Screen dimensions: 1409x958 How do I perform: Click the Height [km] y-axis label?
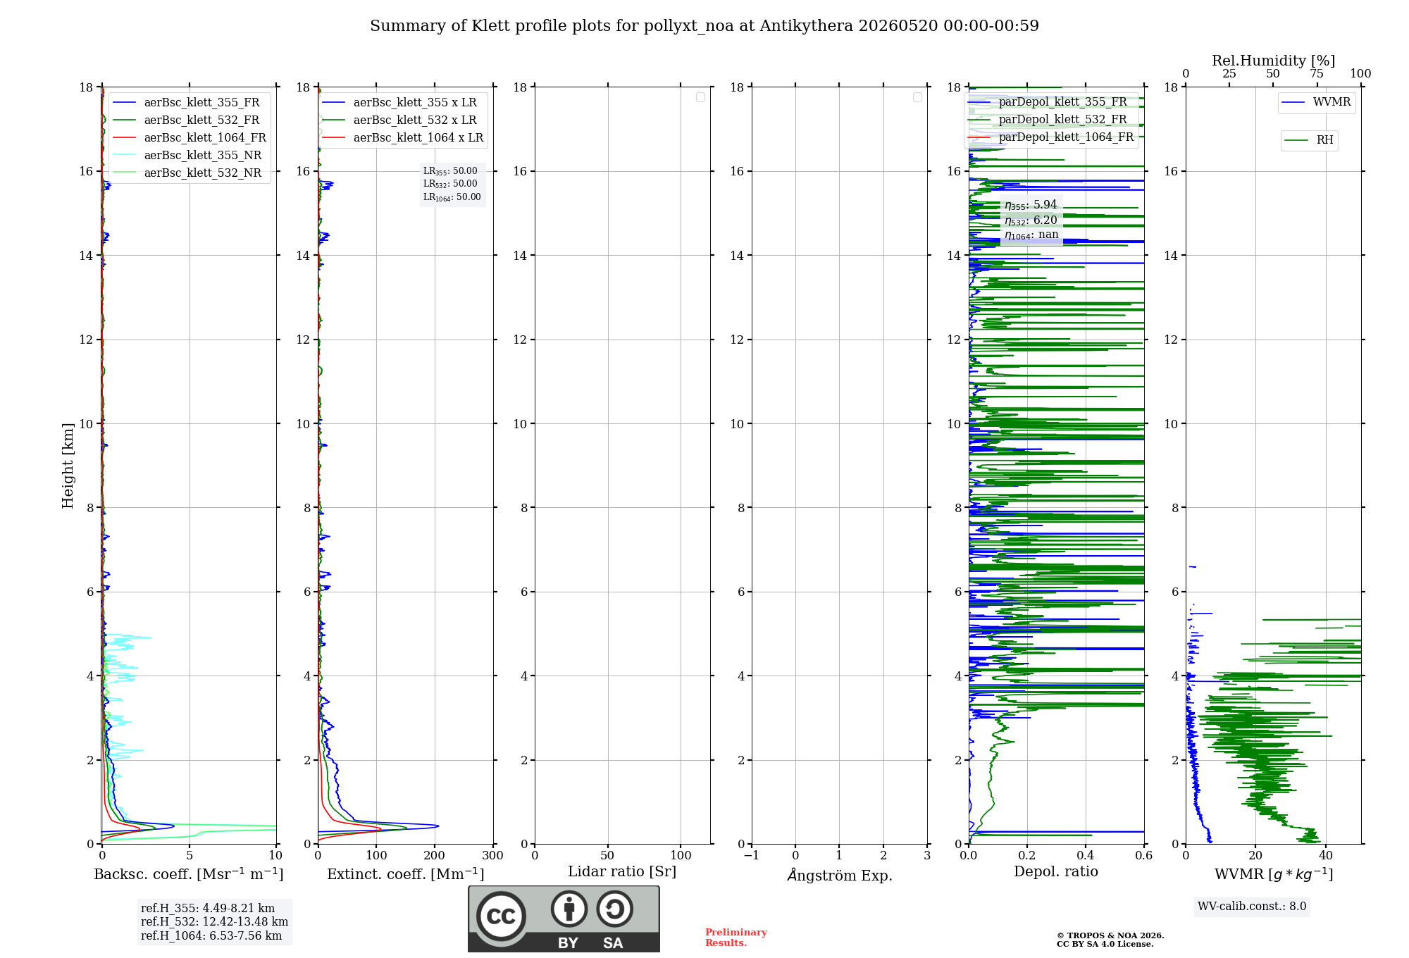click(68, 466)
